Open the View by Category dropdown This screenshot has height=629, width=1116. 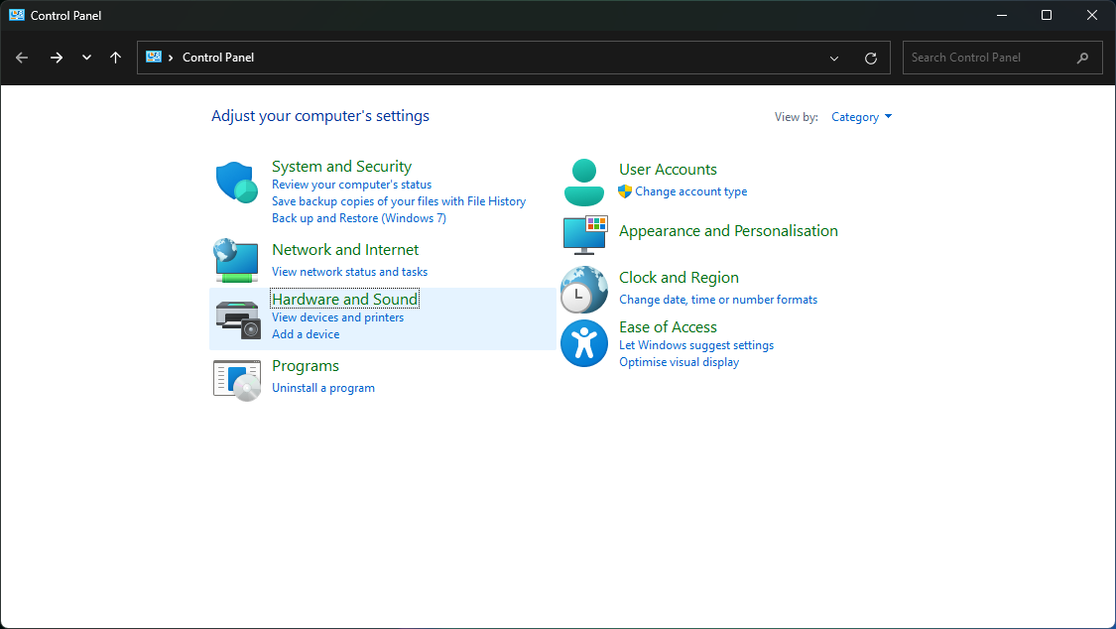[x=861, y=116]
